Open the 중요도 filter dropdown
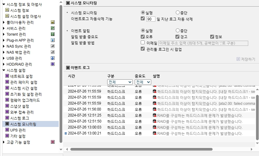The width and height of the screenshot is (259, 156). [x=143, y=82]
